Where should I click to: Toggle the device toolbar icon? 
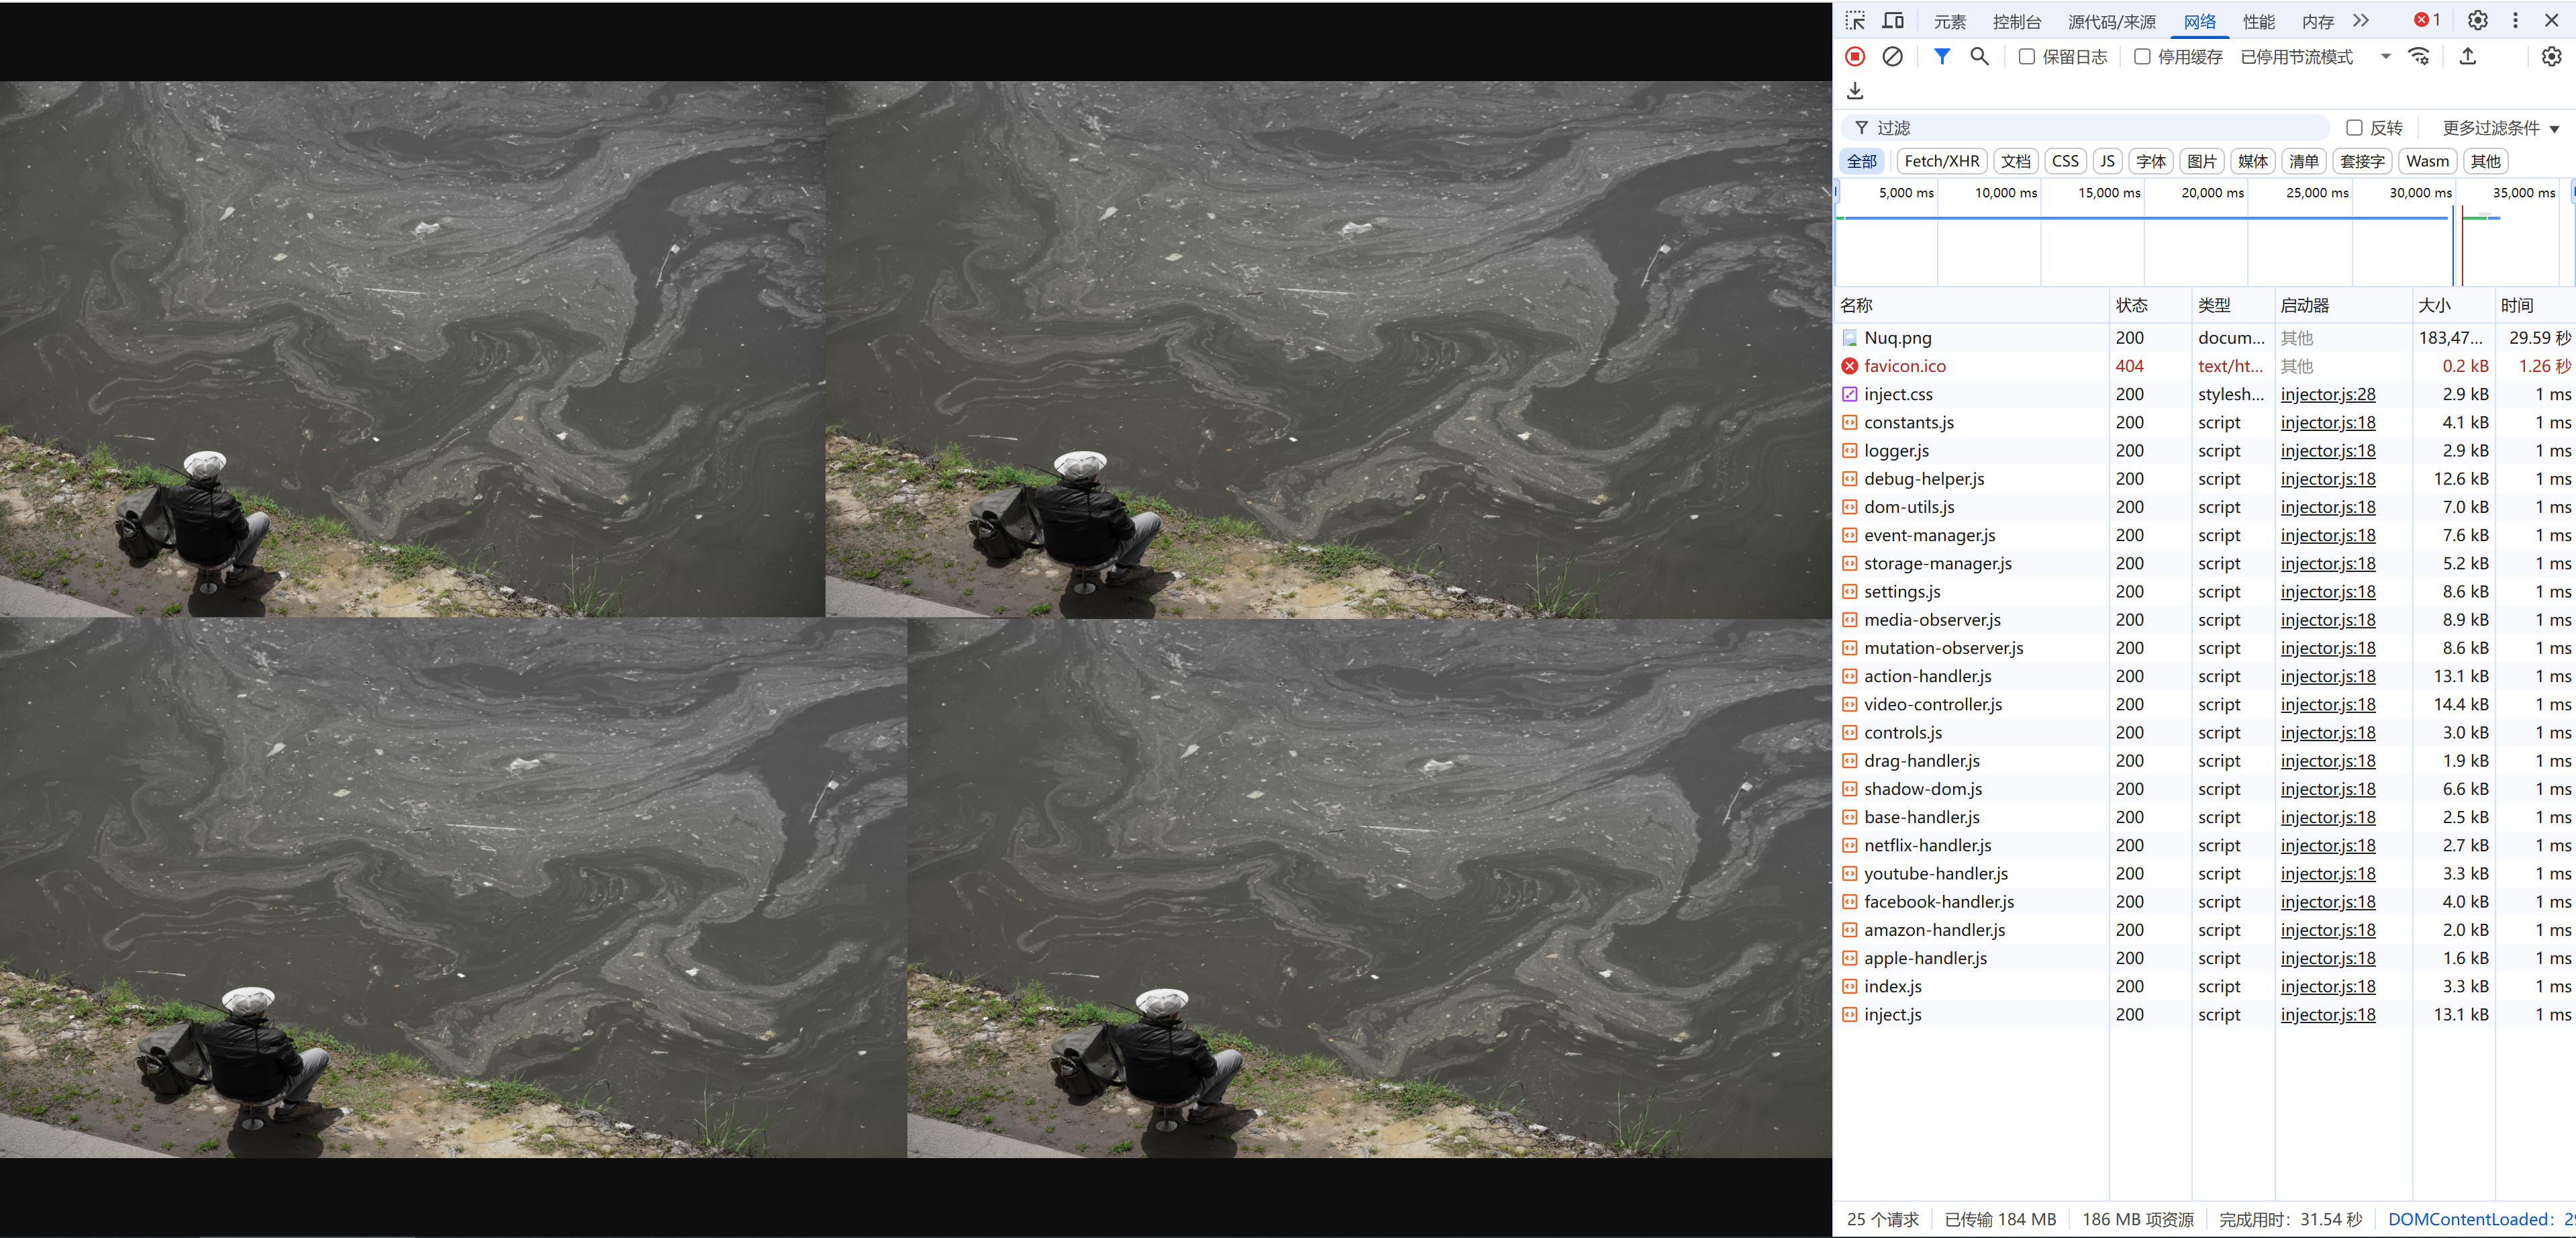[1893, 21]
